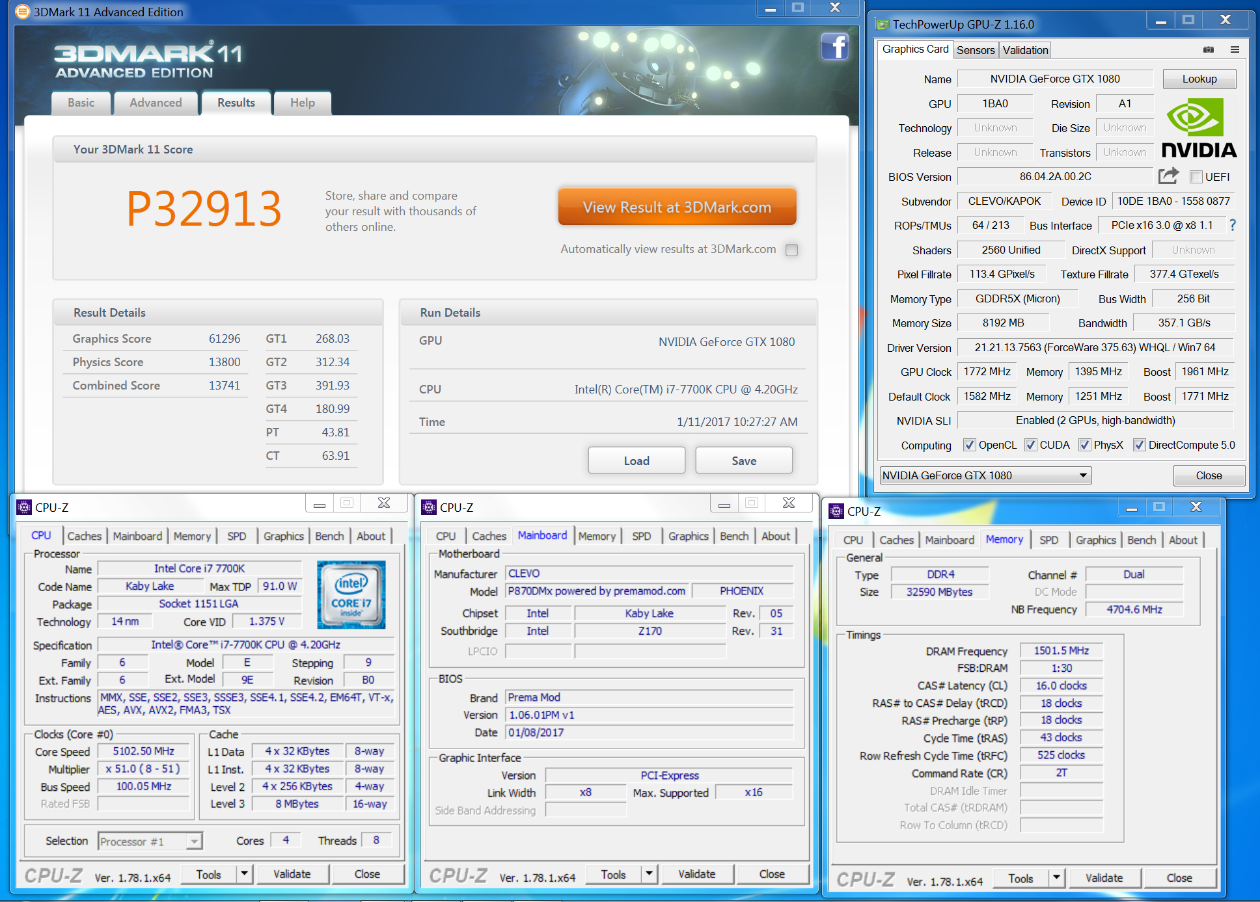The width and height of the screenshot is (1260, 902).
Task: Click the Bus Interface question mark icon
Action: click(x=1233, y=225)
